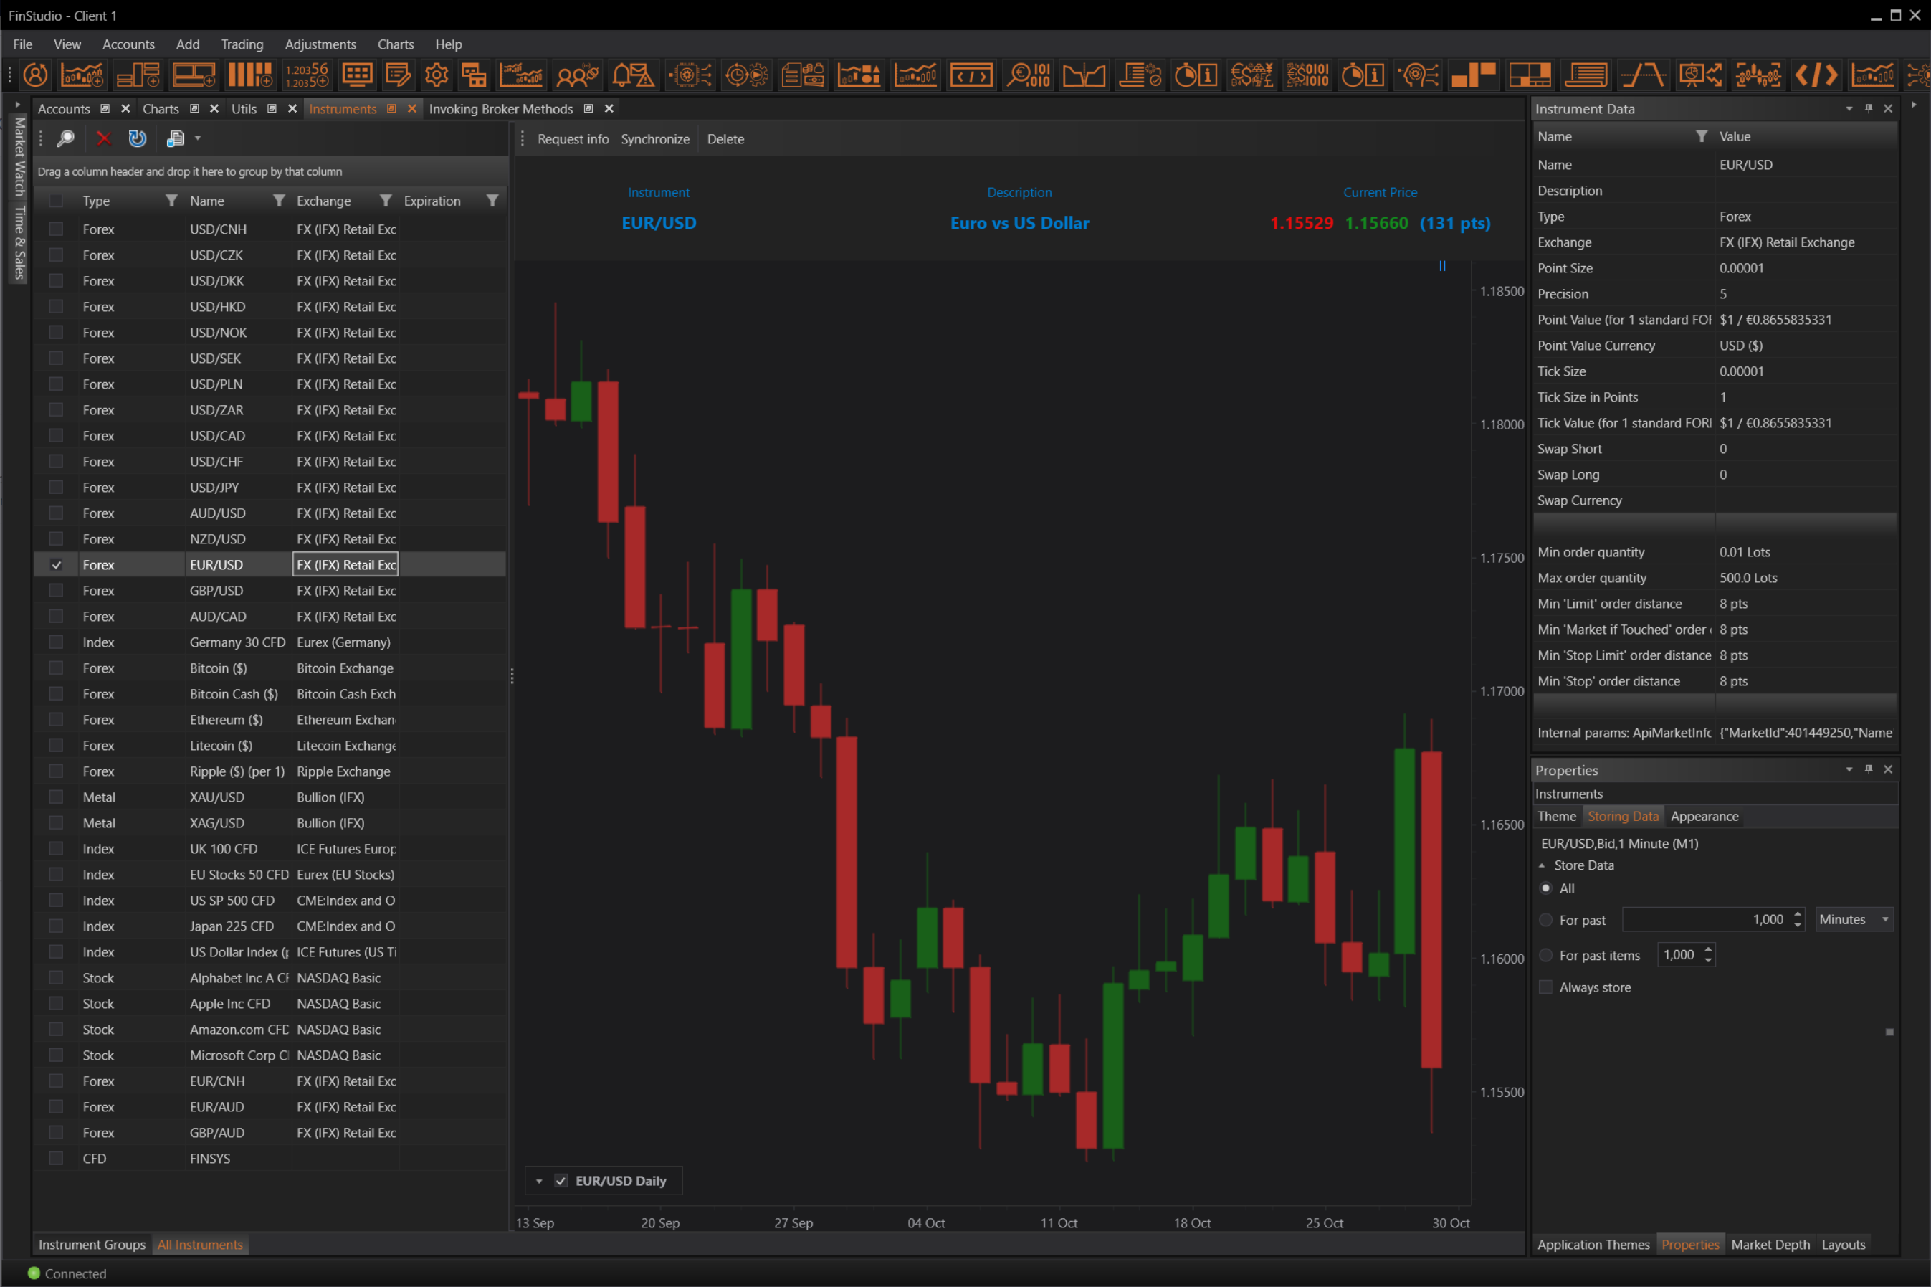The image size is (1931, 1287).
Task: Increment the For past items value
Action: click(1709, 951)
